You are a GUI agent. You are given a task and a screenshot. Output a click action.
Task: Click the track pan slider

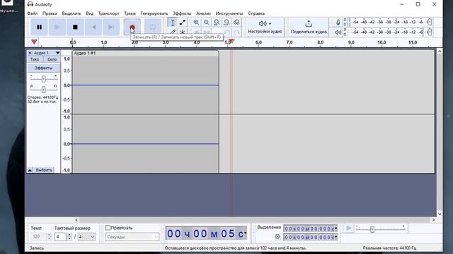pyautogui.click(x=44, y=90)
